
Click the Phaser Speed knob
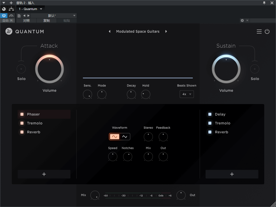113,157
